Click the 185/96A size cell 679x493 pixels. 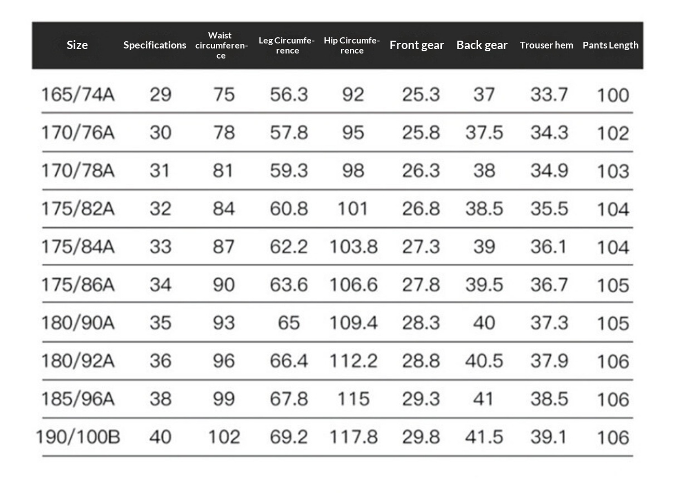[78, 399]
